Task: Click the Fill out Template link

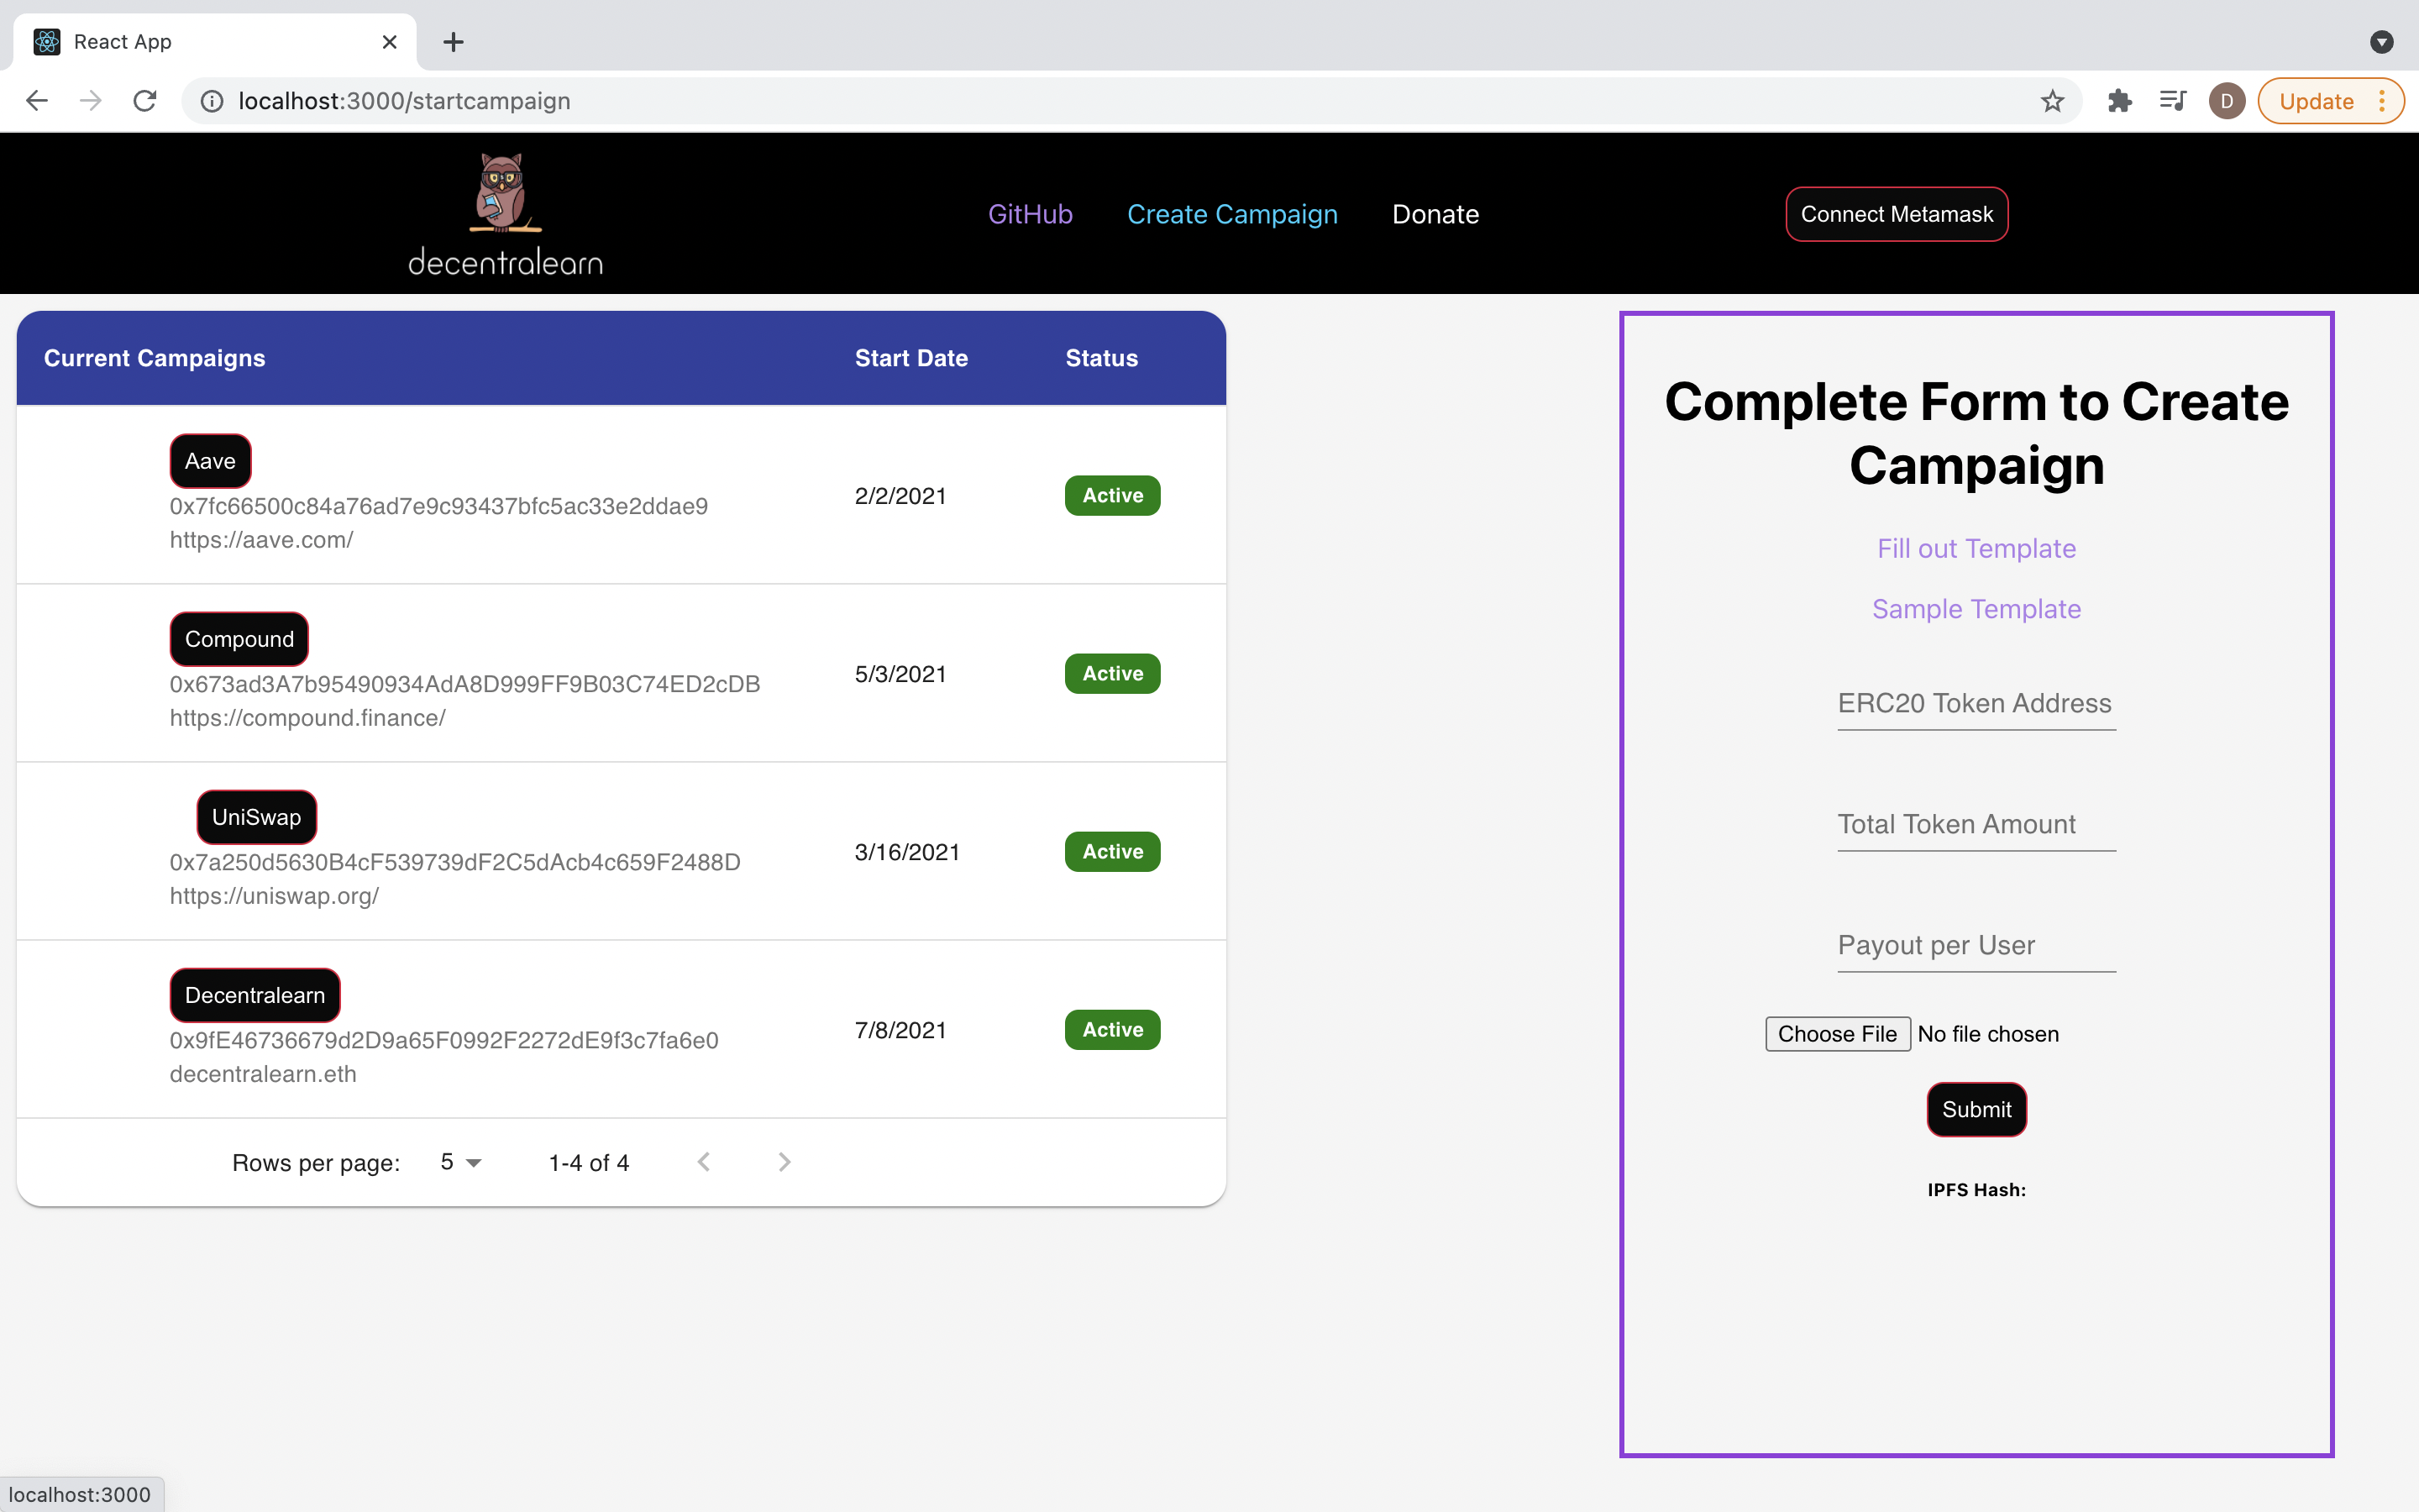Action: [1976, 549]
